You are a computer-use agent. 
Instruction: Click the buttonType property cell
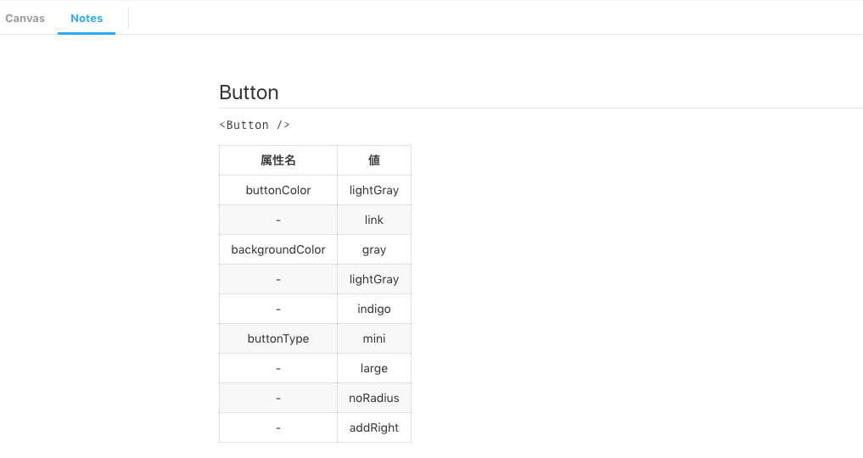[x=278, y=338]
